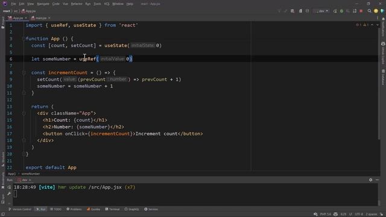The height and width of the screenshot is (217, 386).
Task: Open Run panel gear options
Action: pos(370,180)
